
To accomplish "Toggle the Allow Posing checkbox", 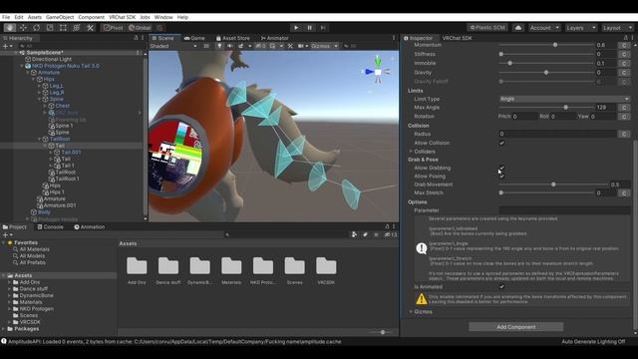I will tap(501, 176).
